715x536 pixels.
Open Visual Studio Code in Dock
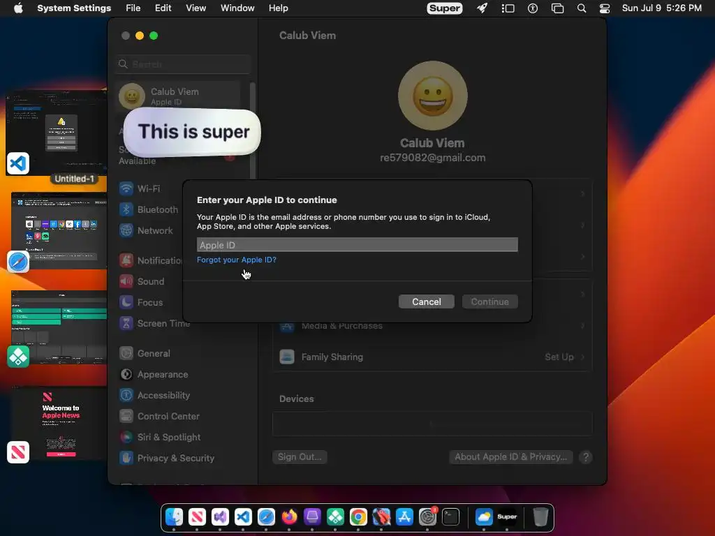[x=243, y=517]
